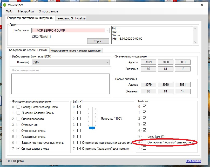Open the OSOtech.co link
Screen dimensions: 210x167
[x=193, y=161]
